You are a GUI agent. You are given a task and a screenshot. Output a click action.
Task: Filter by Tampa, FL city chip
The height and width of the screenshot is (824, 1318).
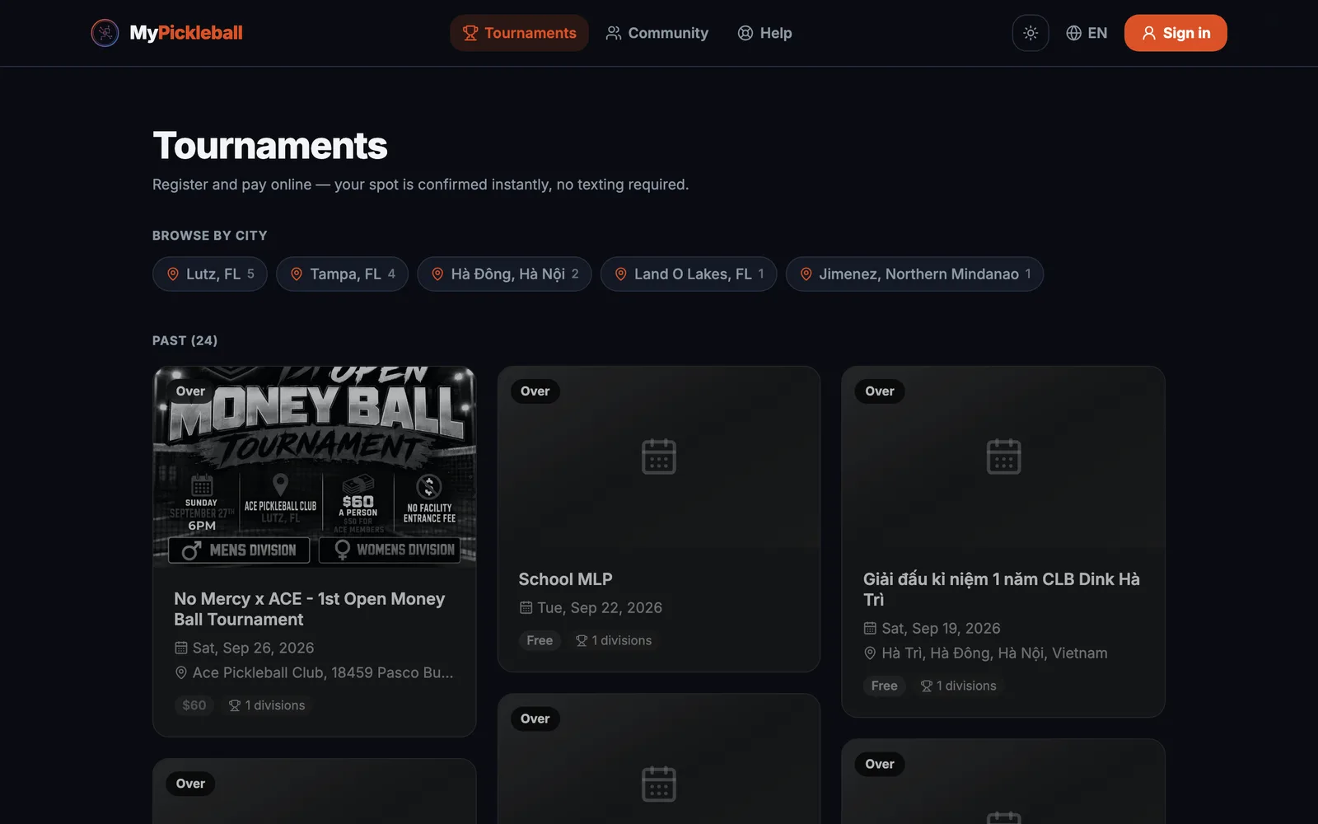tap(343, 274)
